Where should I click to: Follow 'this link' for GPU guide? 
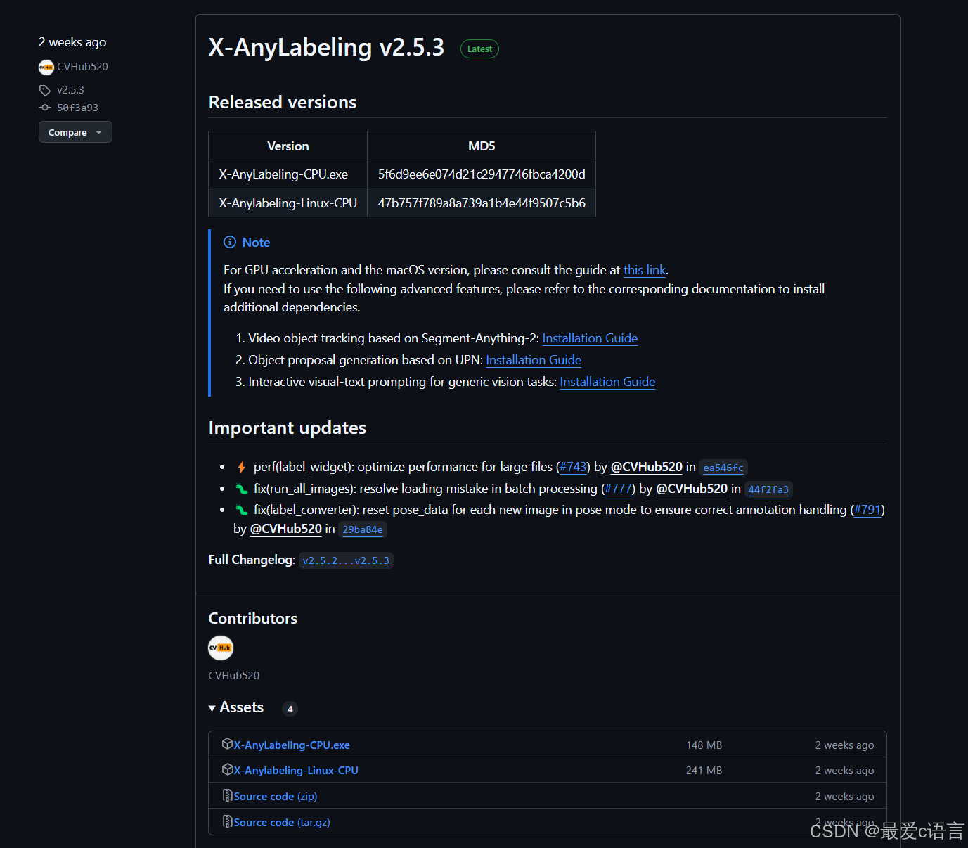pos(645,270)
